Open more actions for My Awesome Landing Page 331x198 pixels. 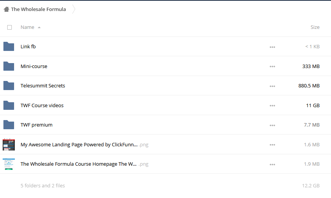[x=272, y=145]
